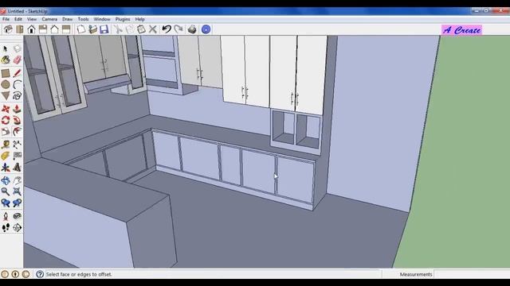Click the Copy toolbar icon
This screenshot has width=510, height=286.
(129, 29)
